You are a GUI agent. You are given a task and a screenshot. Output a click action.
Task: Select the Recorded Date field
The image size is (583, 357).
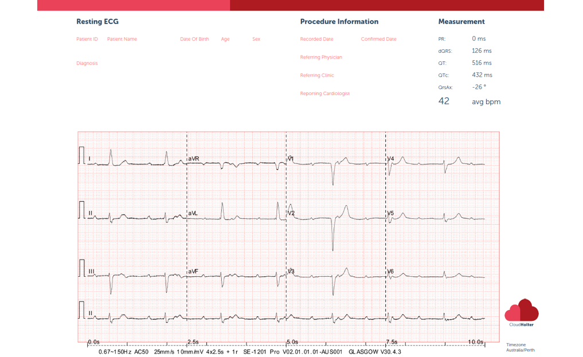click(x=316, y=40)
